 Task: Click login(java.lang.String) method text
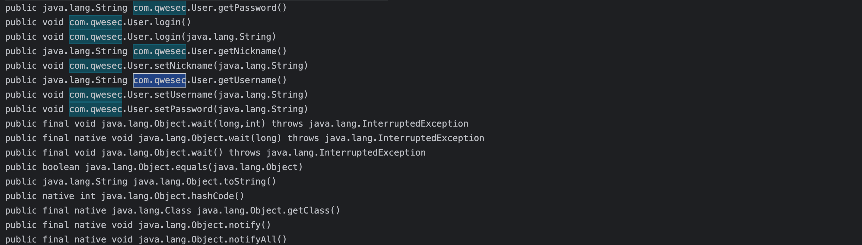215,37
